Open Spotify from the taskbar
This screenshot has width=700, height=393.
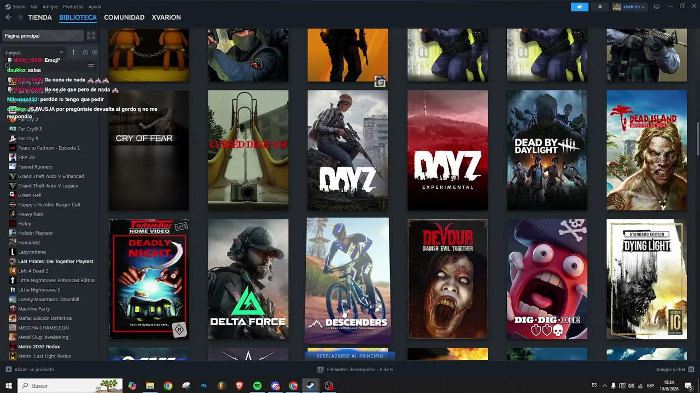(257, 386)
